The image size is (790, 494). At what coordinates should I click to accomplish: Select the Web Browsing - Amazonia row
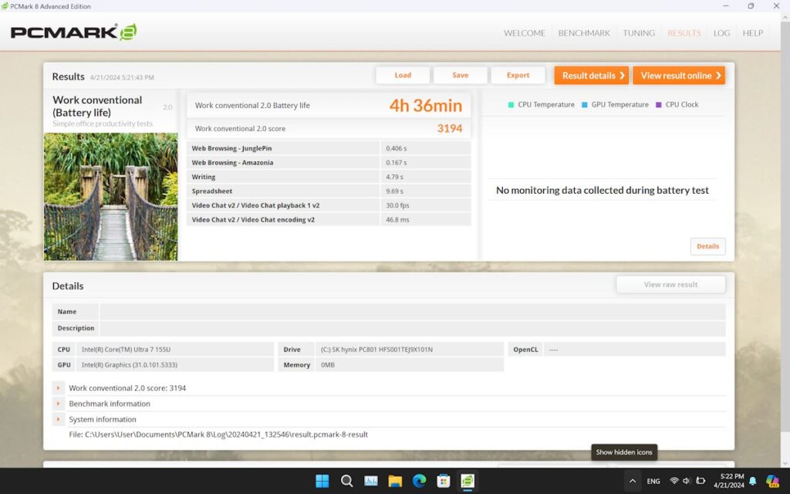pyautogui.click(x=329, y=162)
